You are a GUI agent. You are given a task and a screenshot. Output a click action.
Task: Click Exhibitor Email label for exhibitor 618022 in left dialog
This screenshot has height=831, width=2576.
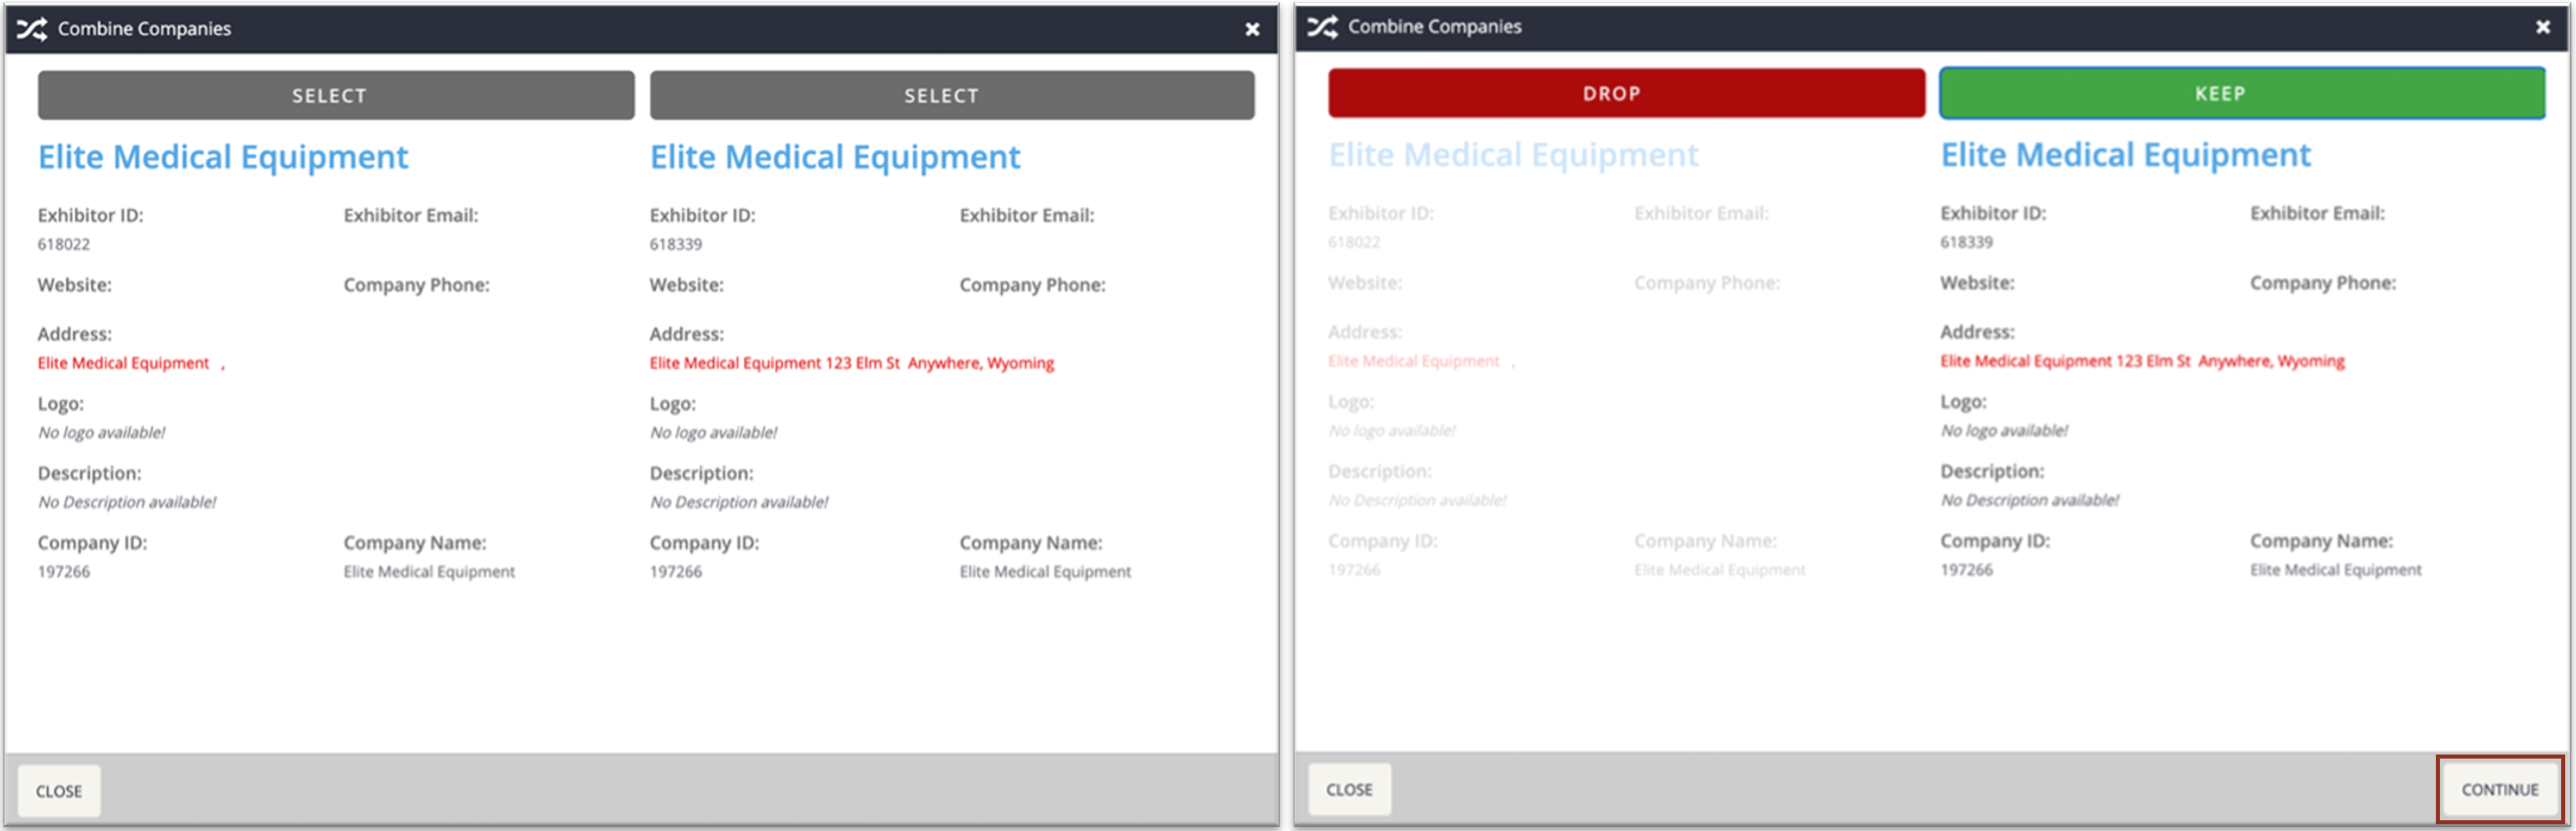tap(411, 215)
